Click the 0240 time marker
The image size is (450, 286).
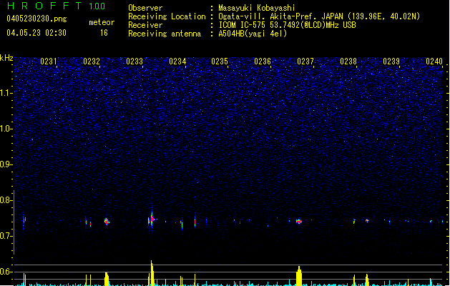point(434,61)
